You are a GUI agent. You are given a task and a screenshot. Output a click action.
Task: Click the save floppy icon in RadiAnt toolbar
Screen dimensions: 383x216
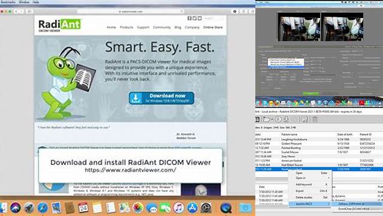pos(304,119)
